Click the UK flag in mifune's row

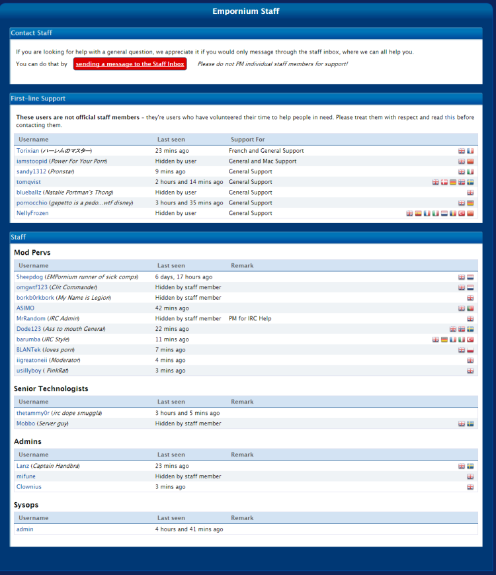click(470, 476)
